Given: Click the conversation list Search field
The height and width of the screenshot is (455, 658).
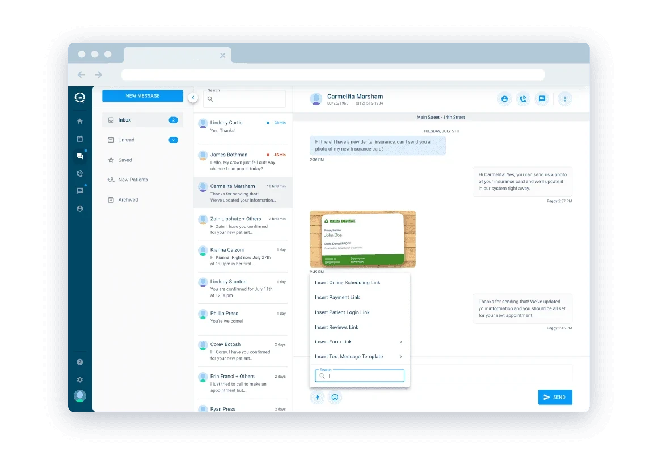Looking at the screenshot, I should tap(244, 99).
